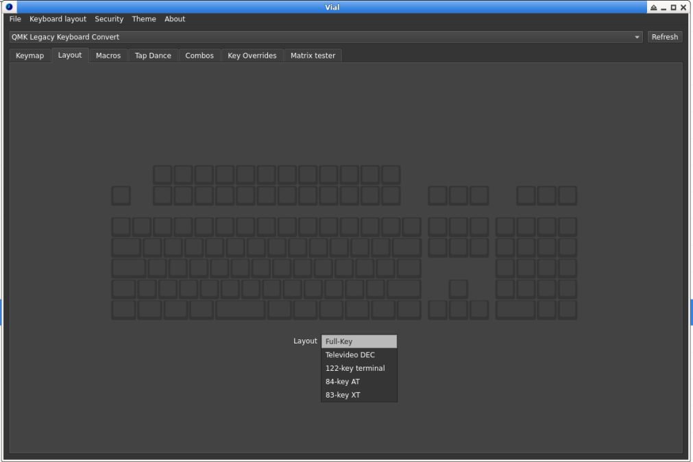Open the Key Overrides tab
Viewport: 693px width, 462px height.
(252, 55)
